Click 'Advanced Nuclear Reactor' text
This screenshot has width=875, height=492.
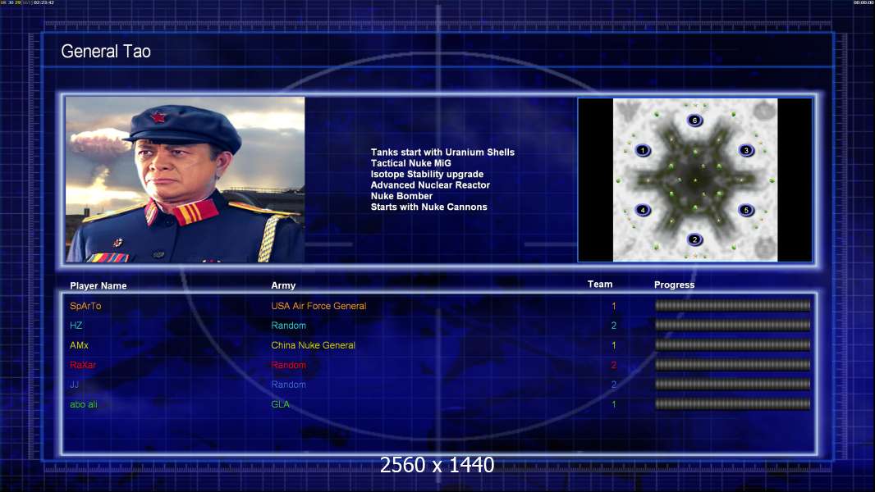pos(430,185)
